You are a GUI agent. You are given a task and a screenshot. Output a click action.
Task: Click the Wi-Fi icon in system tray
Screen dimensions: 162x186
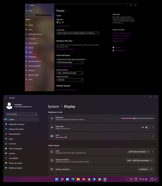pos(140,179)
